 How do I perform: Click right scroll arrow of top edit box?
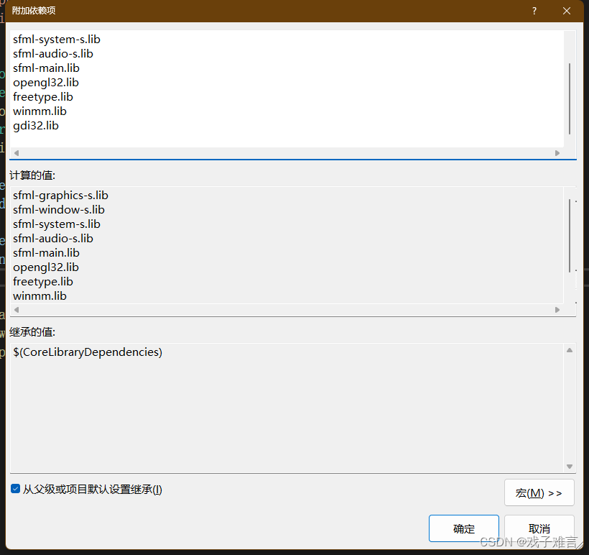557,153
